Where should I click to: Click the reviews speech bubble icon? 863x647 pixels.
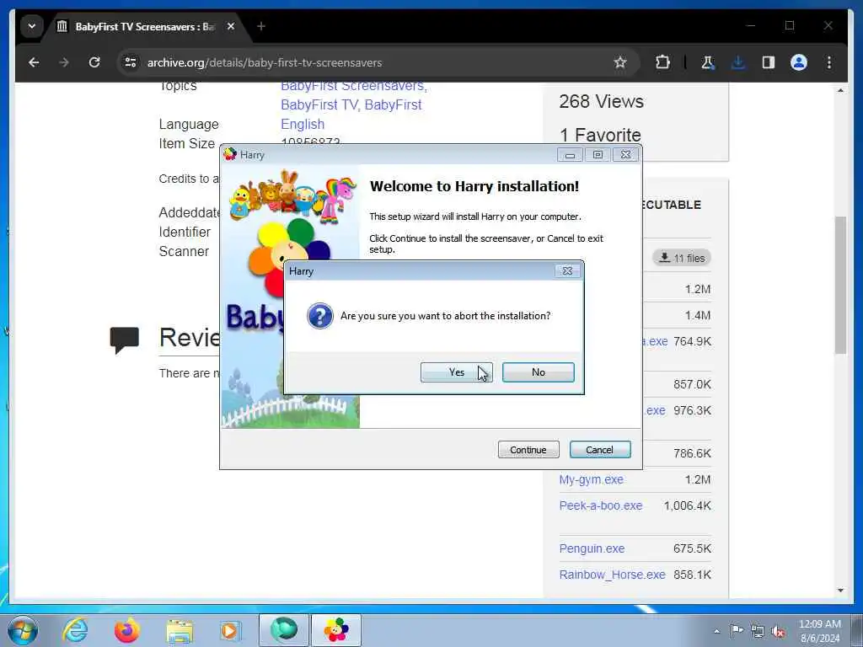pyautogui.click(x=125, y=340)
